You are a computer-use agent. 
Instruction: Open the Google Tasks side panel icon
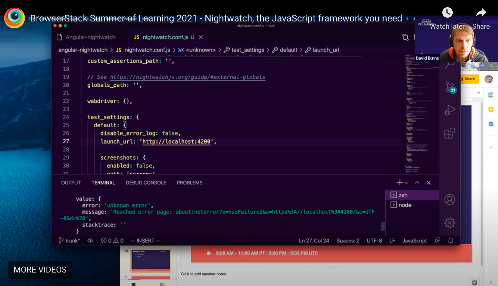pos(491,124)
